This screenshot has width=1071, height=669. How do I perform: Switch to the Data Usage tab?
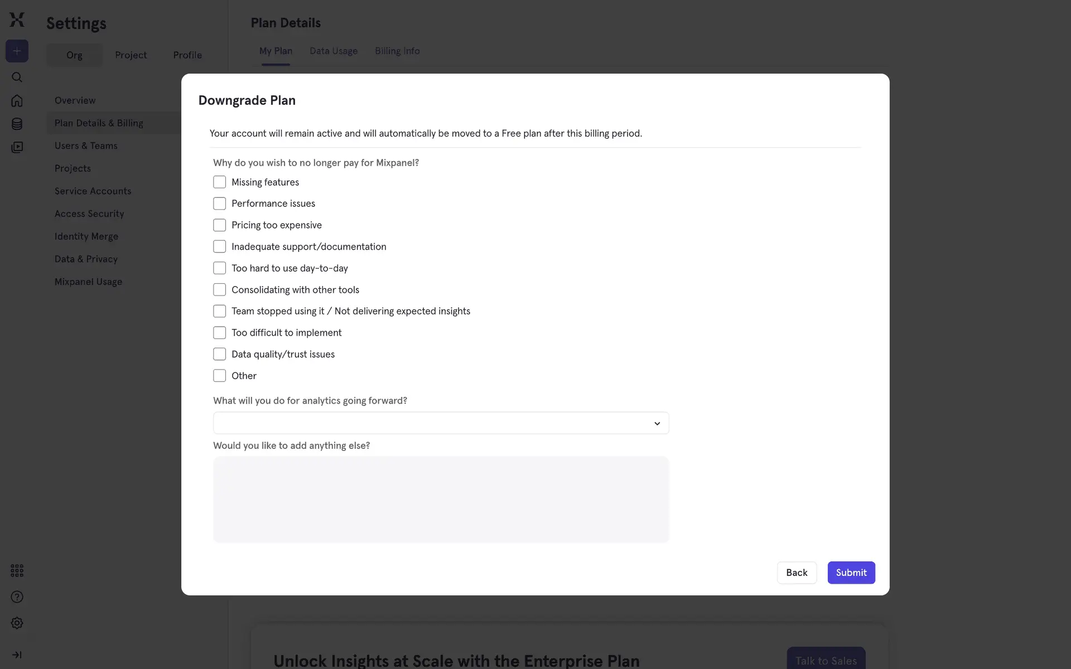334,51
